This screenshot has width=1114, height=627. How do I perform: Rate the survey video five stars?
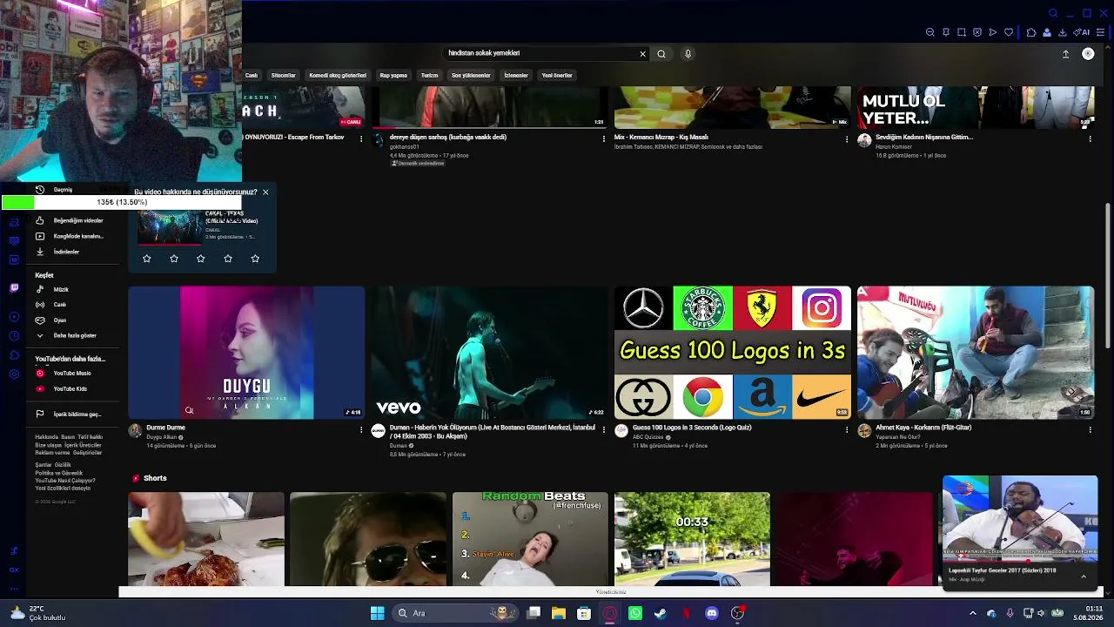click(x=255, y=259)
